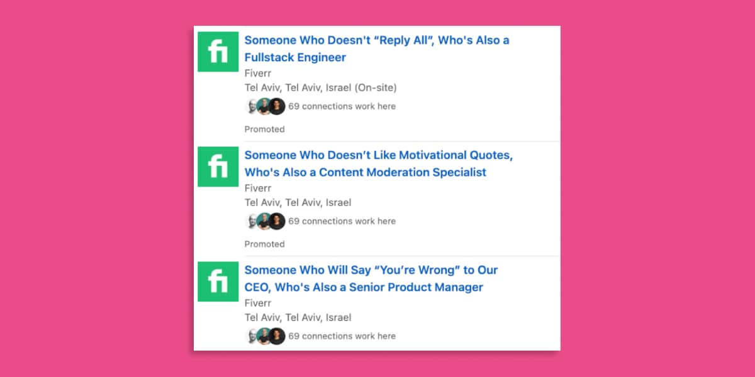Click connection avatars in Senior Product Manager listing
The height and width of the screenshot is (377, 755).
coord(265,336)
